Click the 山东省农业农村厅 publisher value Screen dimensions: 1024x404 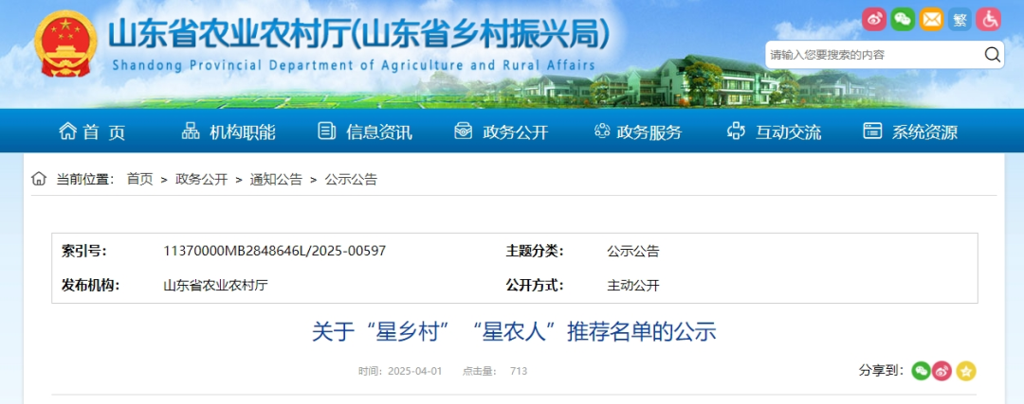click(x=215, y=286)
